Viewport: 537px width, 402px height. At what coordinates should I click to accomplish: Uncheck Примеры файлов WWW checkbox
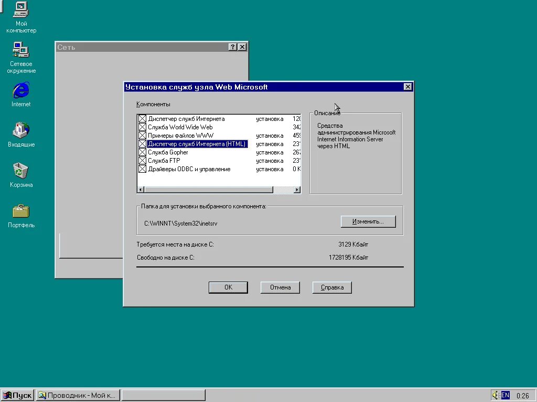142,136
